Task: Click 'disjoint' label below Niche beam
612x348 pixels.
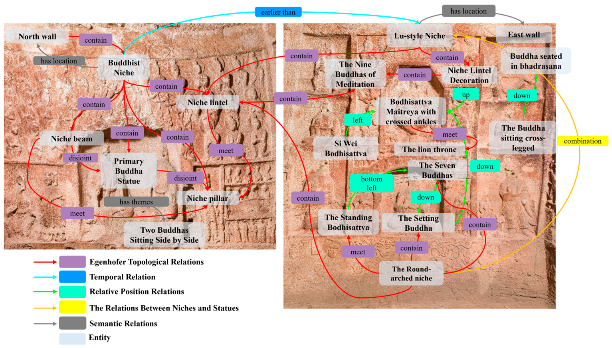Action: (x=80, y=158)
